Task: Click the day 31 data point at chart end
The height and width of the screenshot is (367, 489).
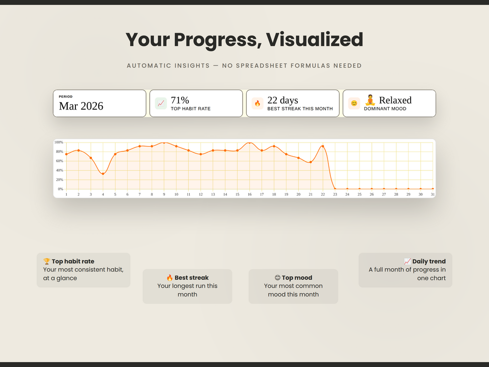Action: click(x=433, y=189)
